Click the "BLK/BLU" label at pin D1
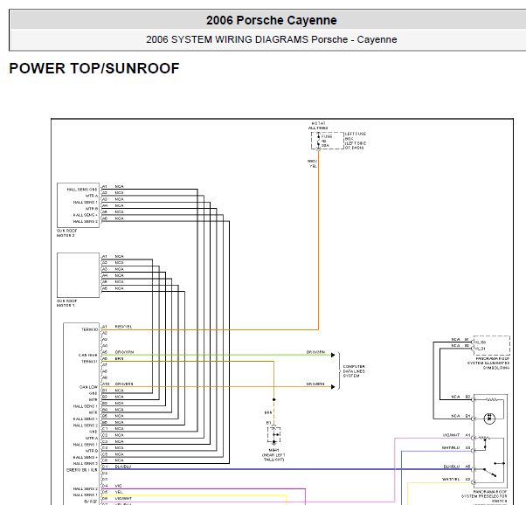Viewport: 526px width, 505px height. (x=123, y=467)
